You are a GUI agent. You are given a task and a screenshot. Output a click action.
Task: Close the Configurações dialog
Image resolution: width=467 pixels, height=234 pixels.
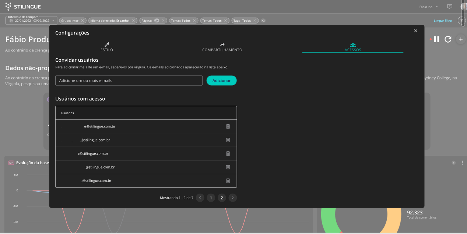click(415, 31)
